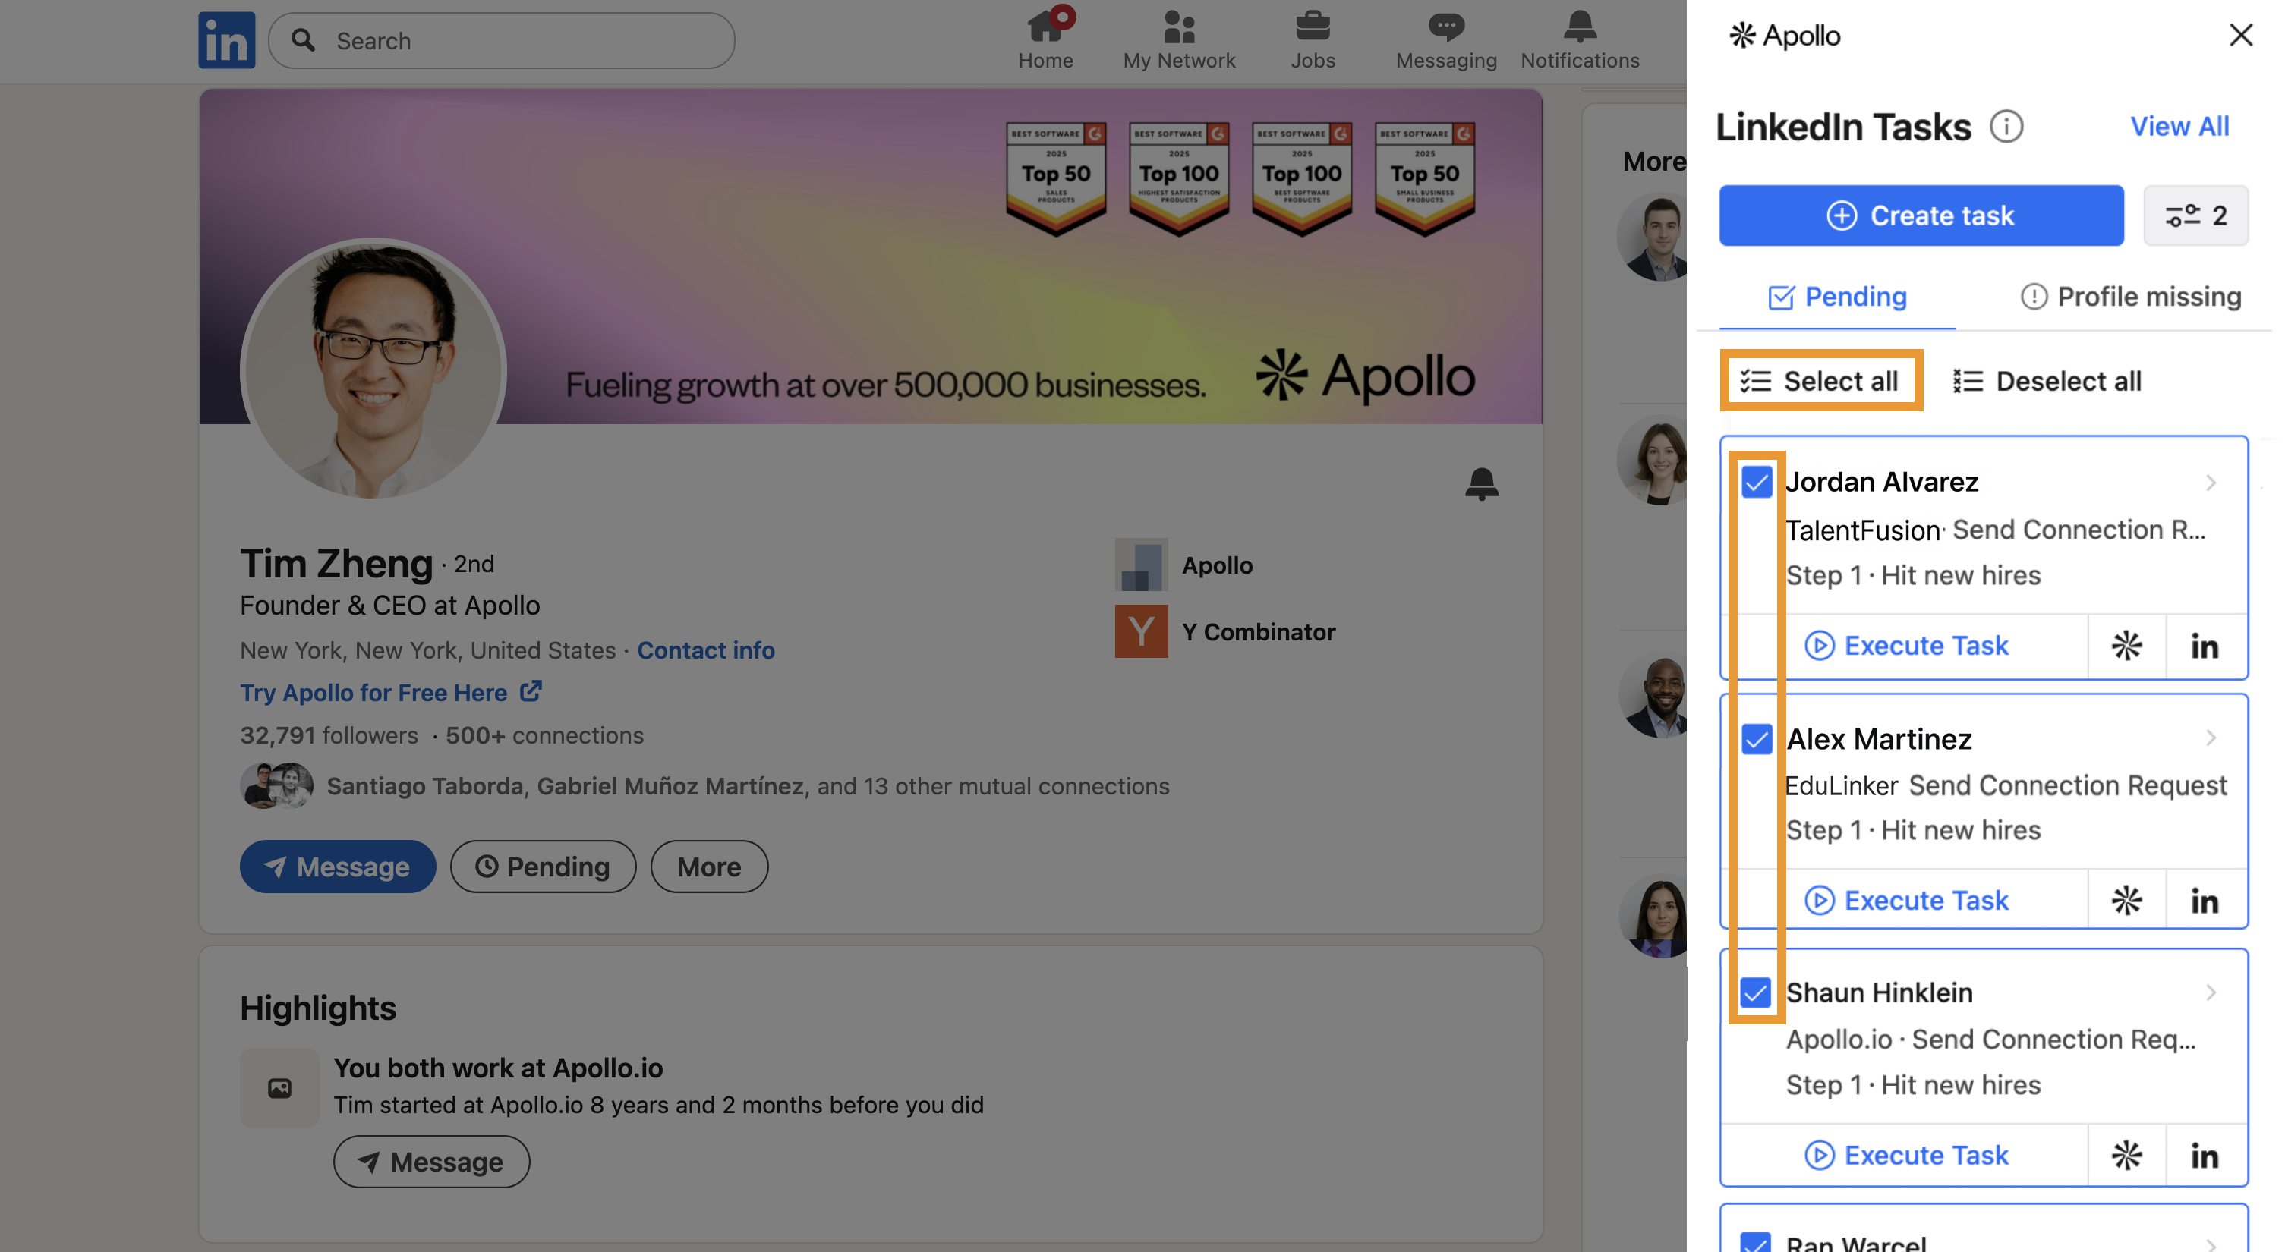Click the Apollo company logo on the profile
This screenshot has height=1252, width=2285.
pos(1141,565)
